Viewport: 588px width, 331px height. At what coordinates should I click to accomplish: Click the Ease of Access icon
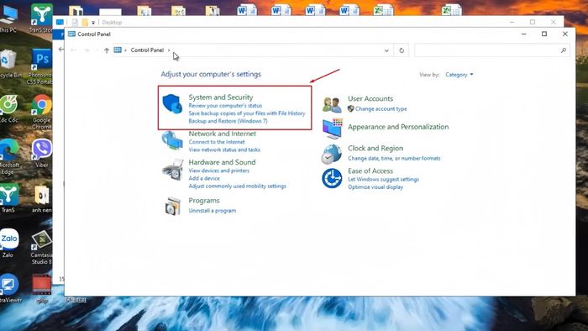pyautogui.click(x=332, y=178)
